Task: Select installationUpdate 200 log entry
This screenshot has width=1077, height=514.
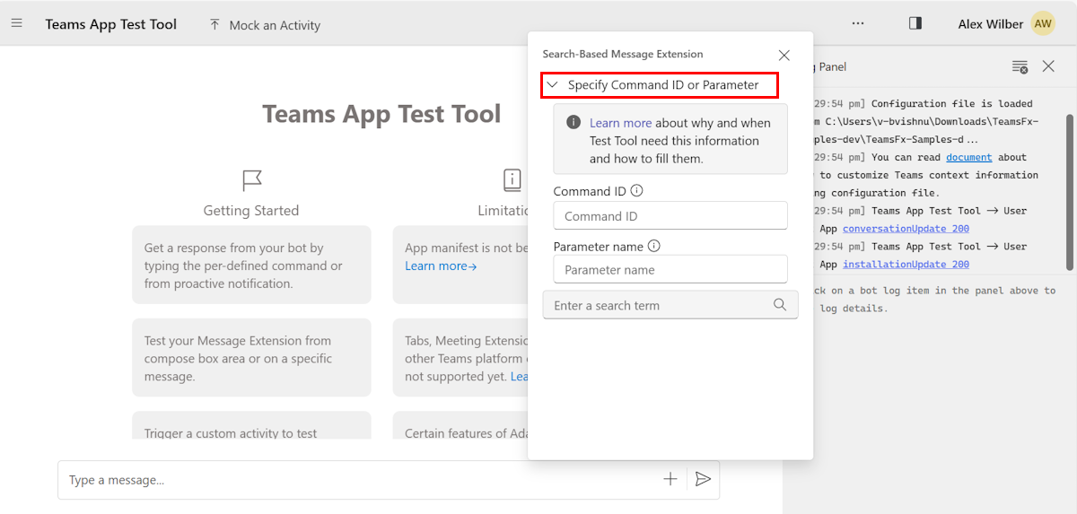Action: (x=906, y=265)
